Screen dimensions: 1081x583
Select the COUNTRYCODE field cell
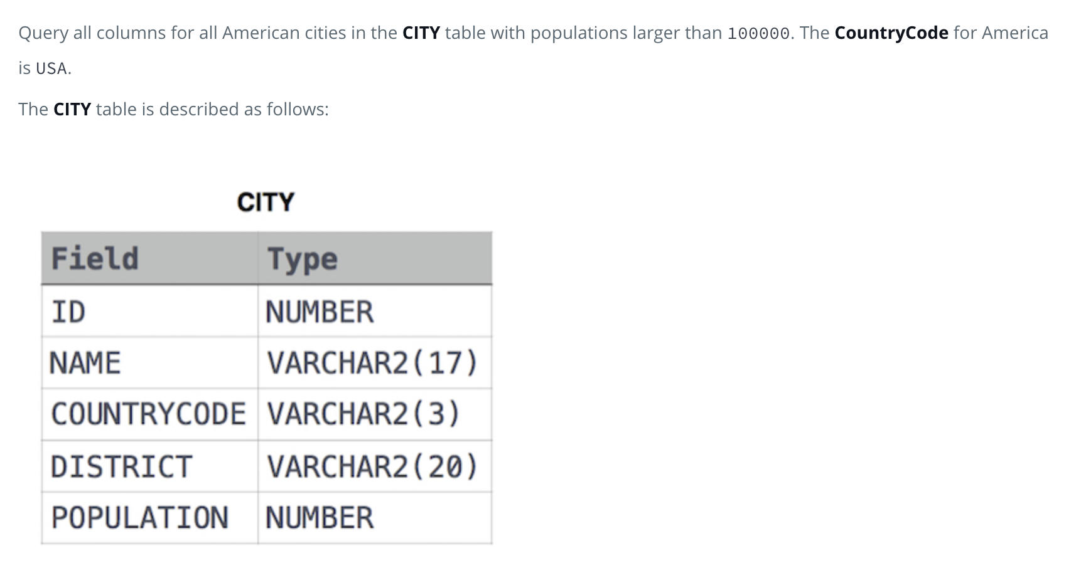pos(148,414)
